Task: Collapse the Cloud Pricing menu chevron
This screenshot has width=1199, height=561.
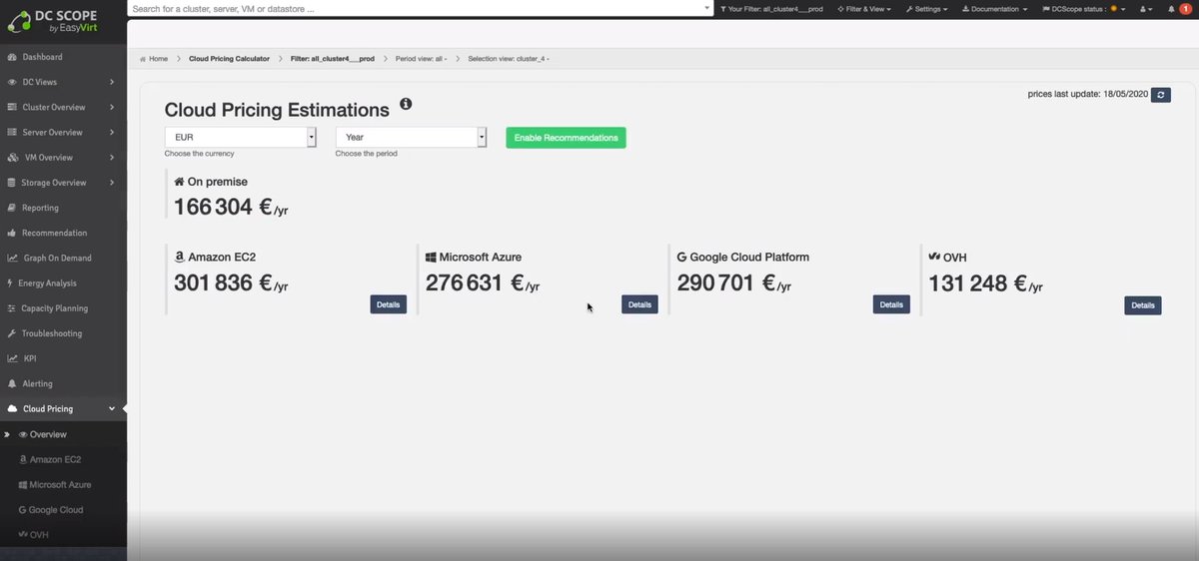Action: point(112,408)
